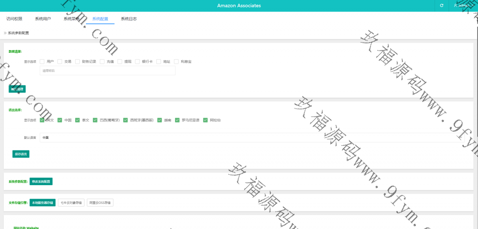
Task: Check the 利息宝 checkbox
Action: tap(176, 62)
